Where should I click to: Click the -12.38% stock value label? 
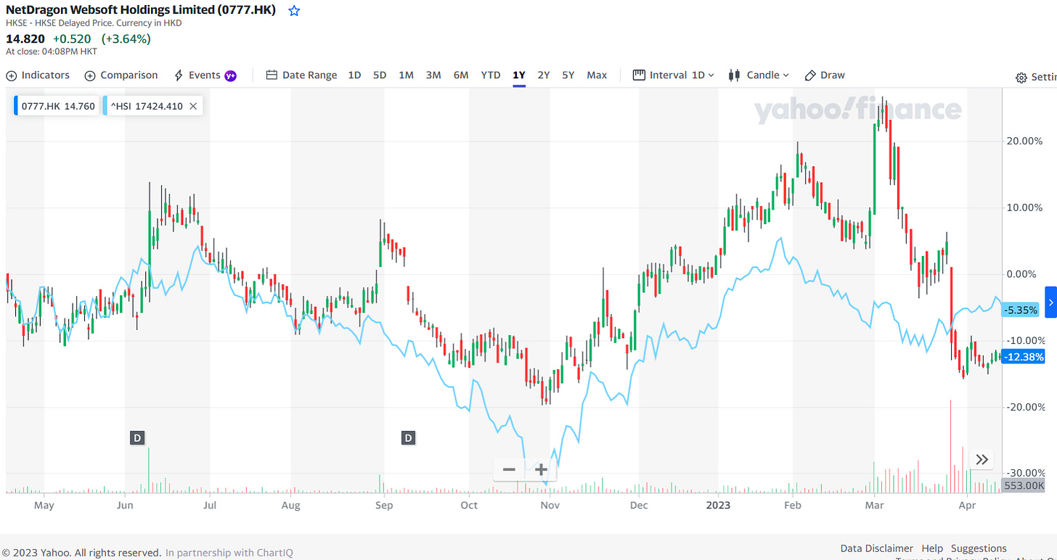coord(1024,357)
